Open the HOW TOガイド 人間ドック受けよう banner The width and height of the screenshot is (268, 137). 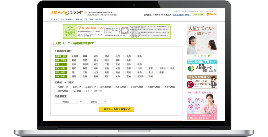tap(202, 66)
